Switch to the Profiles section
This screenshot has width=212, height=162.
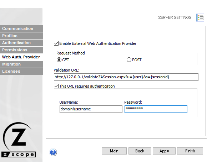pyautogui.click(x=21, y=36)
